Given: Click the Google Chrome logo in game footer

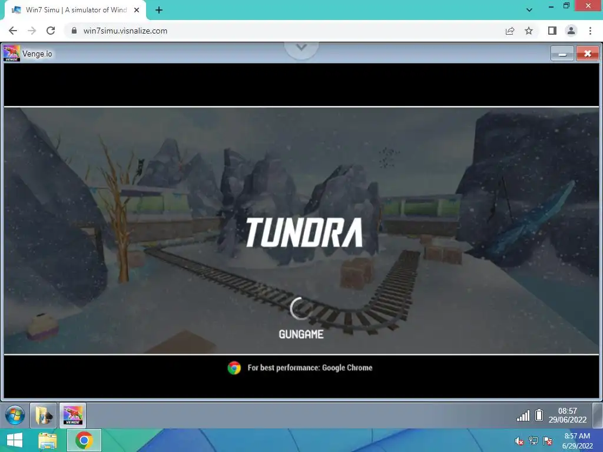Looking at the screenshot, I should (234, 368).
